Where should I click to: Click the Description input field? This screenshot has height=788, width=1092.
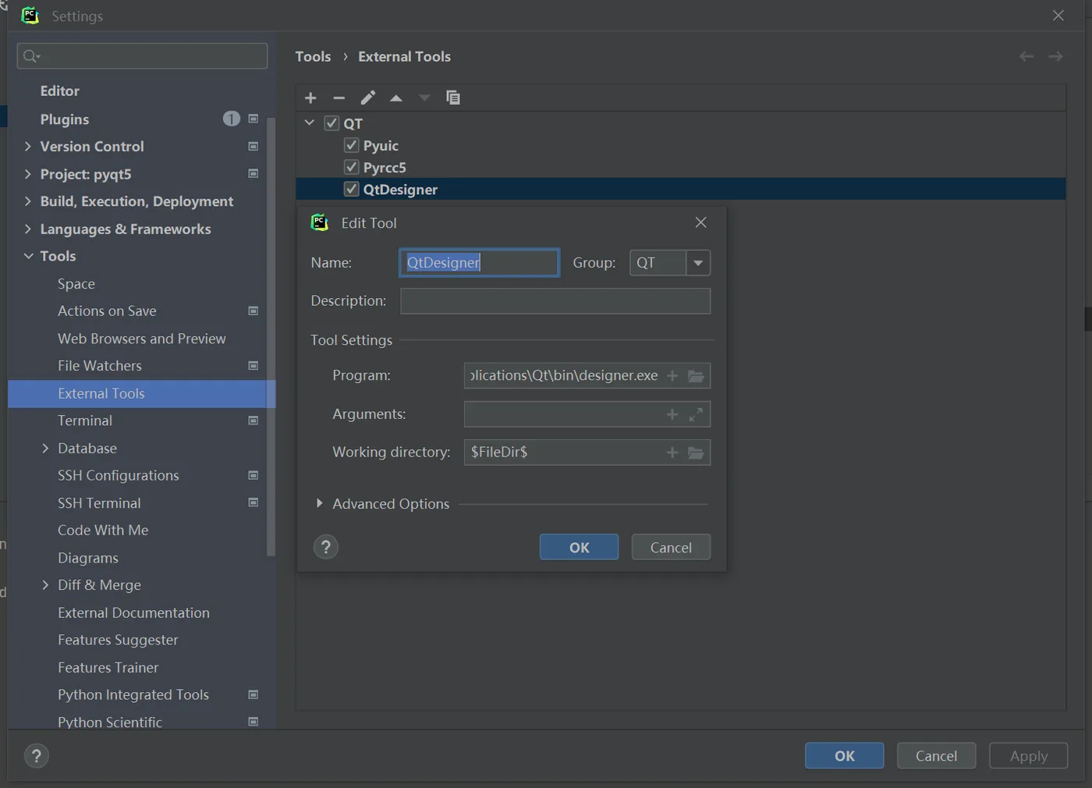(x=555, y=301)
